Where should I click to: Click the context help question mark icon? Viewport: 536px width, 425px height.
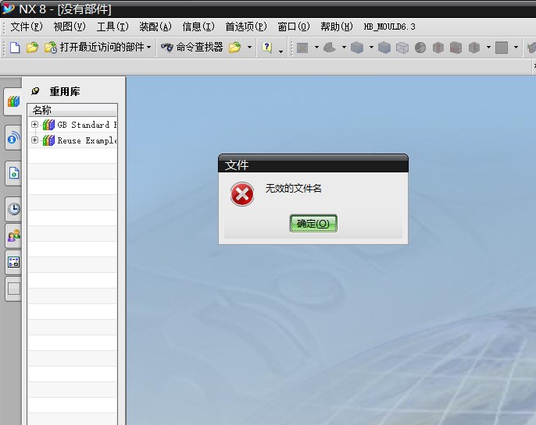[267, 48]
